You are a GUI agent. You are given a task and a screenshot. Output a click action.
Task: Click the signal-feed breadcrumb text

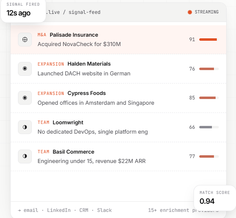coord(85,12)
